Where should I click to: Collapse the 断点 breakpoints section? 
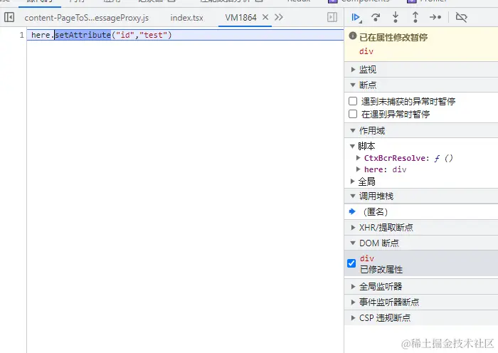coord(421,85)
